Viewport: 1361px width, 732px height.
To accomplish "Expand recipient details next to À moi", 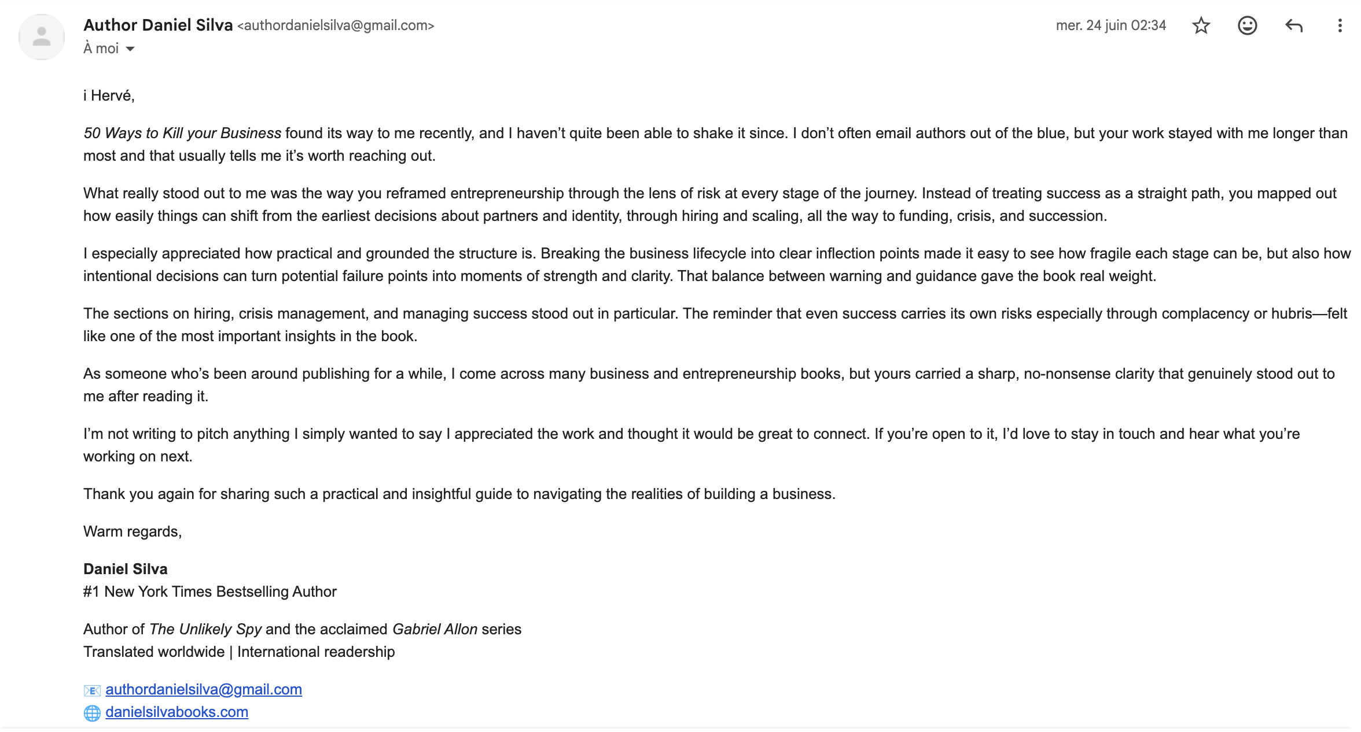I will (x=130, y=49).
